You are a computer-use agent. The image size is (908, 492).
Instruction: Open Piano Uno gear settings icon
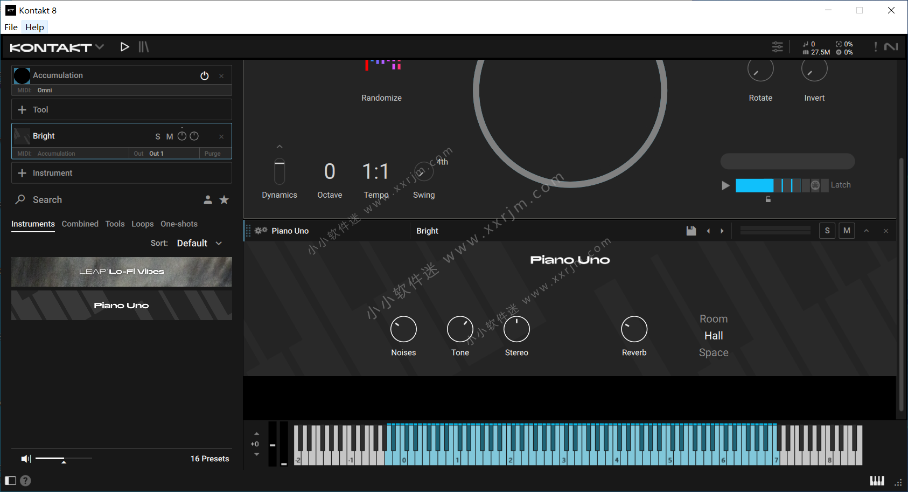point(261,231)
